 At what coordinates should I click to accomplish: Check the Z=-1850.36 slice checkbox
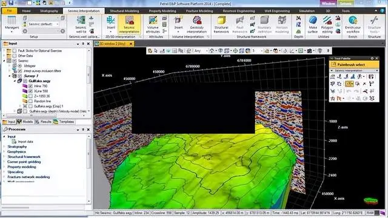(x=31, y=96)
